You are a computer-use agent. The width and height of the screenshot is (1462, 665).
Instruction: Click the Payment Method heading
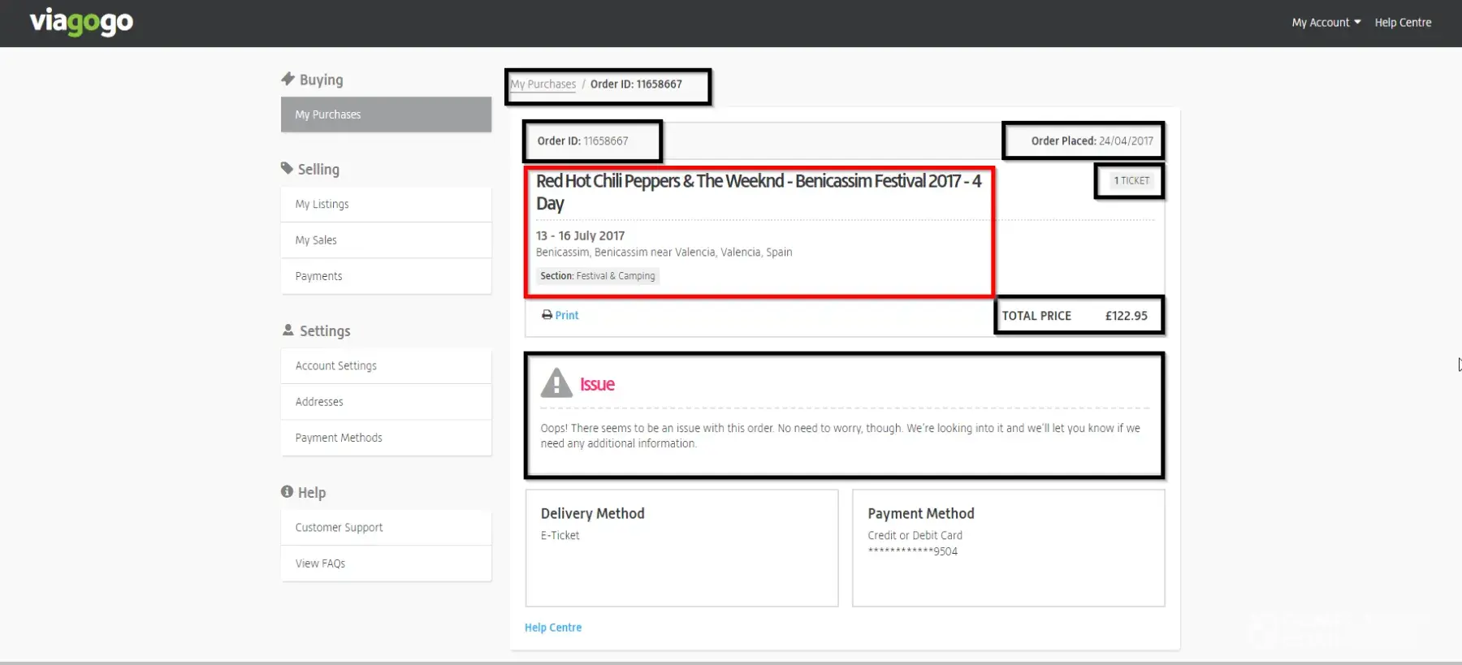pos(921,513)
